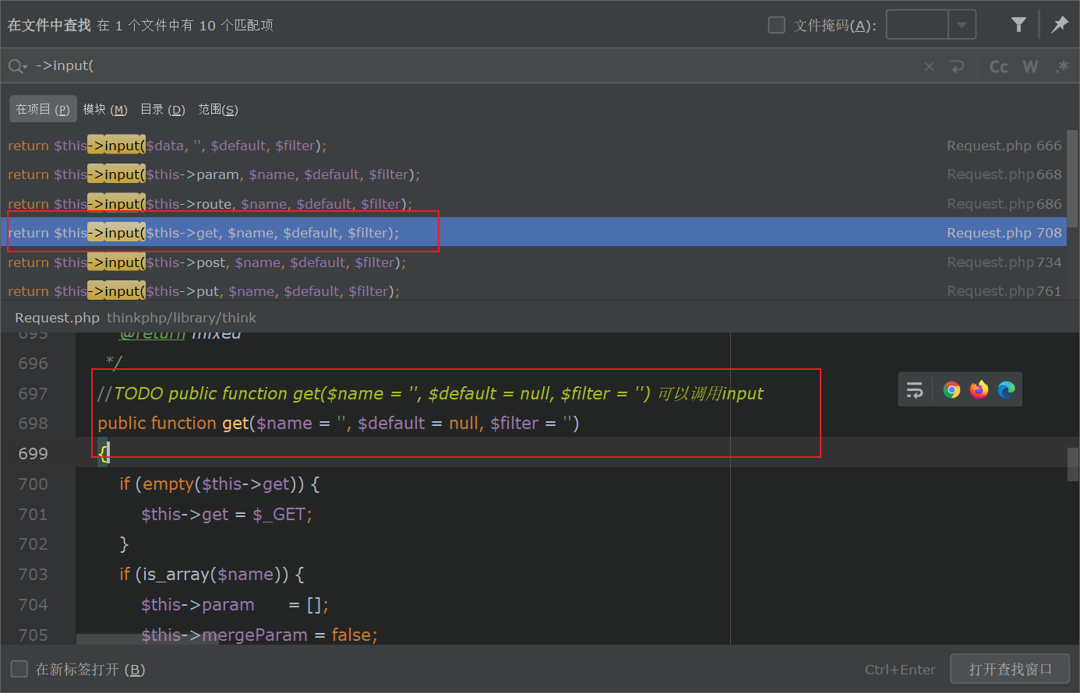
Task: Pin the find window with pin icon
Action: tap(1060, 25)
